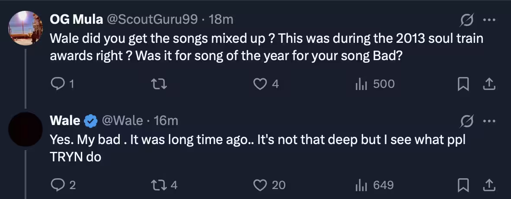Reply to Wale's tweet
This screenshot has height=199, width=511.
pos(57,185)
